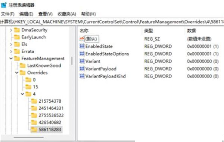Screen dimensions: 224x142
Task: Open the 文件(F) menu
Action: [x=8, y=14]
